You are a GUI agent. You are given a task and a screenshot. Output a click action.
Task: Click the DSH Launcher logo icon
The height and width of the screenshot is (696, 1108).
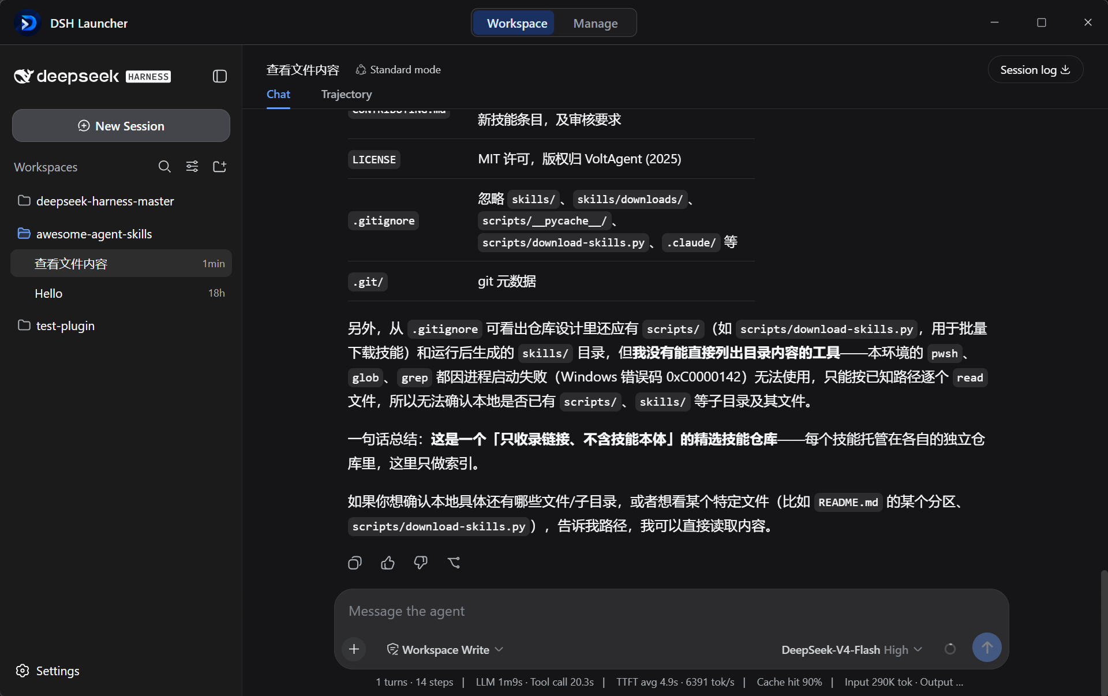[28, 23]
